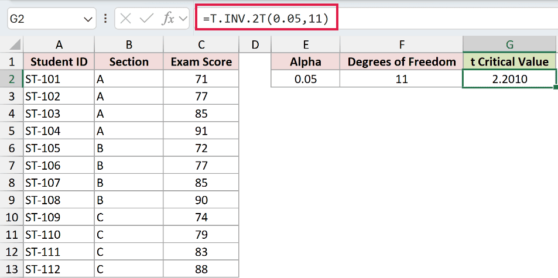
Task: Click cell ST-104
Action: [x=59, y=131]
